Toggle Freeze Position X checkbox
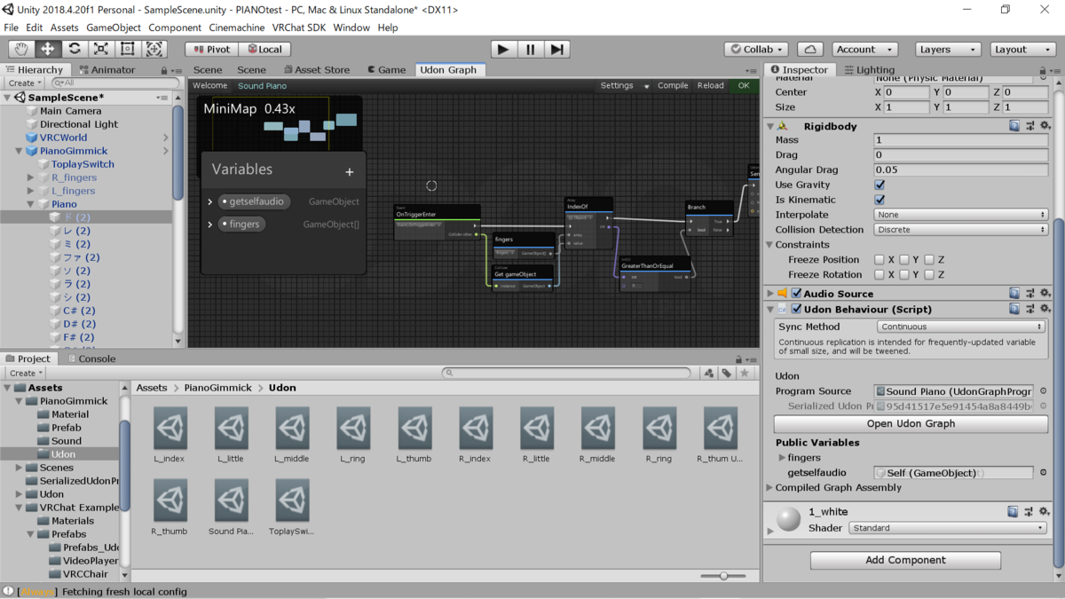The width and height of the screenshot is (1065, 599). (880, 260)
